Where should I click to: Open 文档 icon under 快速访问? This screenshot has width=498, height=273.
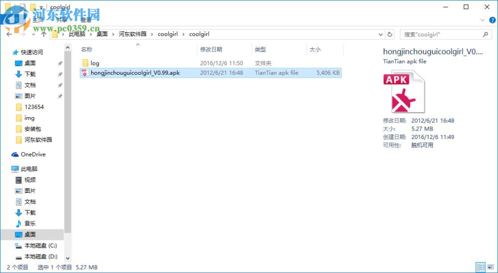click(19, 85)
